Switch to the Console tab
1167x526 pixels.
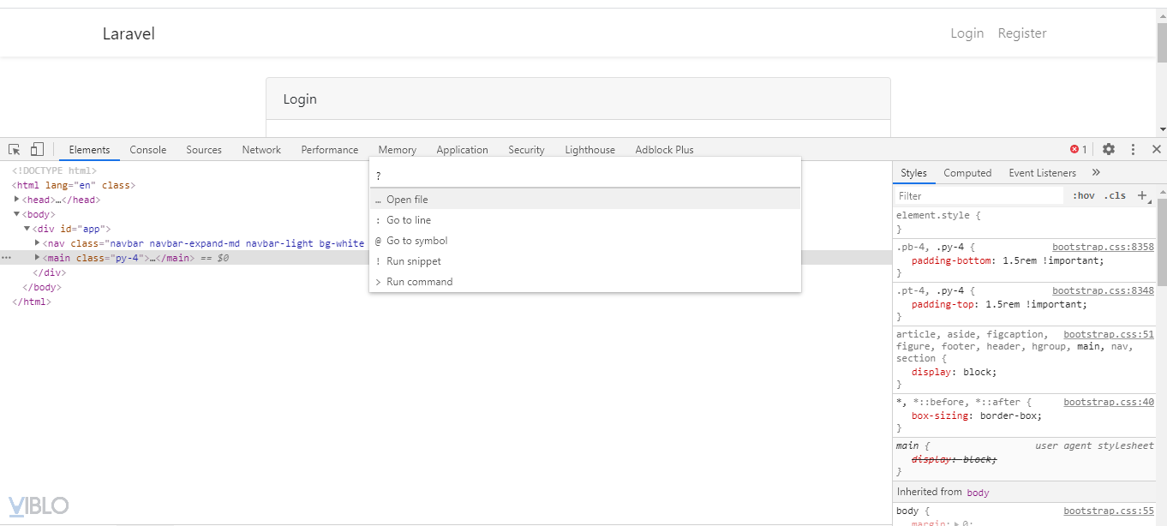point(148,149)
